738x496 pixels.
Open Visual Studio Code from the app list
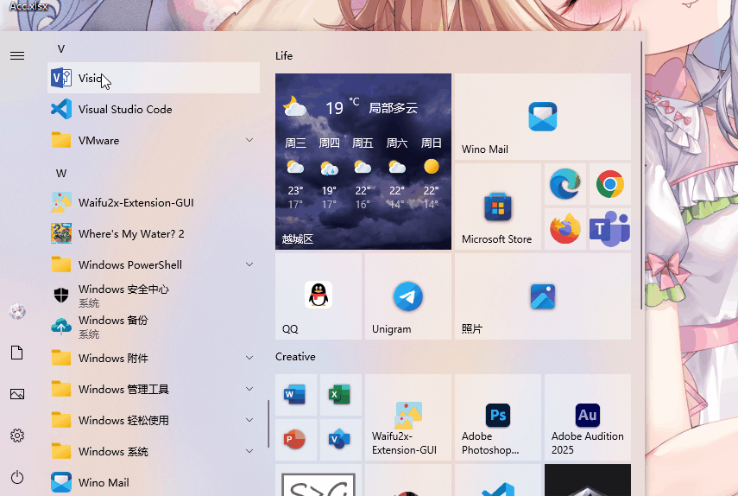click(124, 110)
